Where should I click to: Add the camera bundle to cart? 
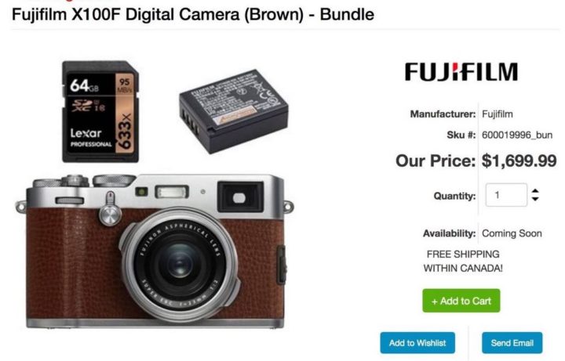coord(461,301)
